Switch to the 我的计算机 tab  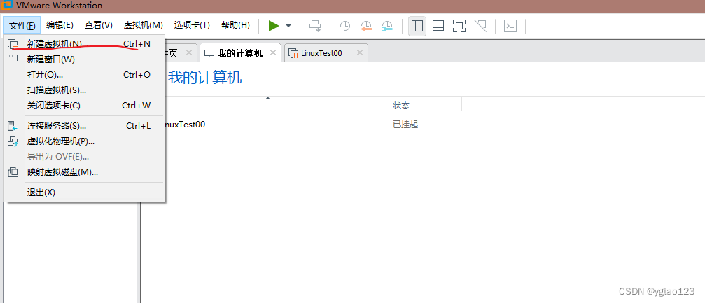click(x=240, y=53)
